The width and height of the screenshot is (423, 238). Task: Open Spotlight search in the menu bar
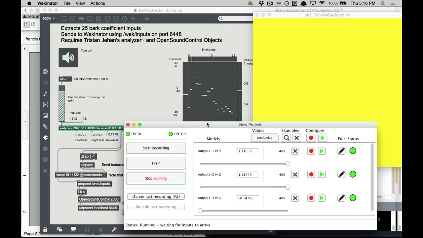pos(383,3)
